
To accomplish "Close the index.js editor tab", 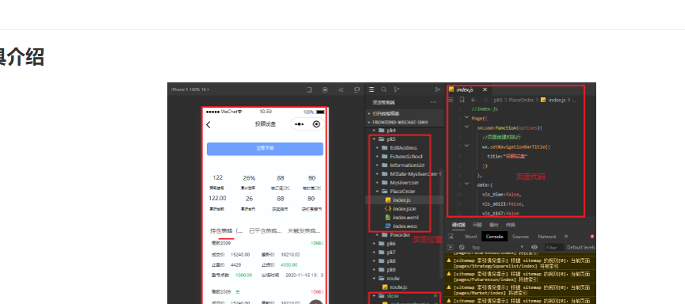I will tap(484, 89).
